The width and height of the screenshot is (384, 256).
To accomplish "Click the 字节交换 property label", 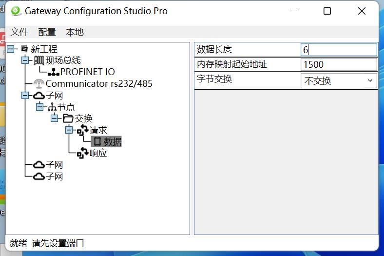I will coord(214,79).
